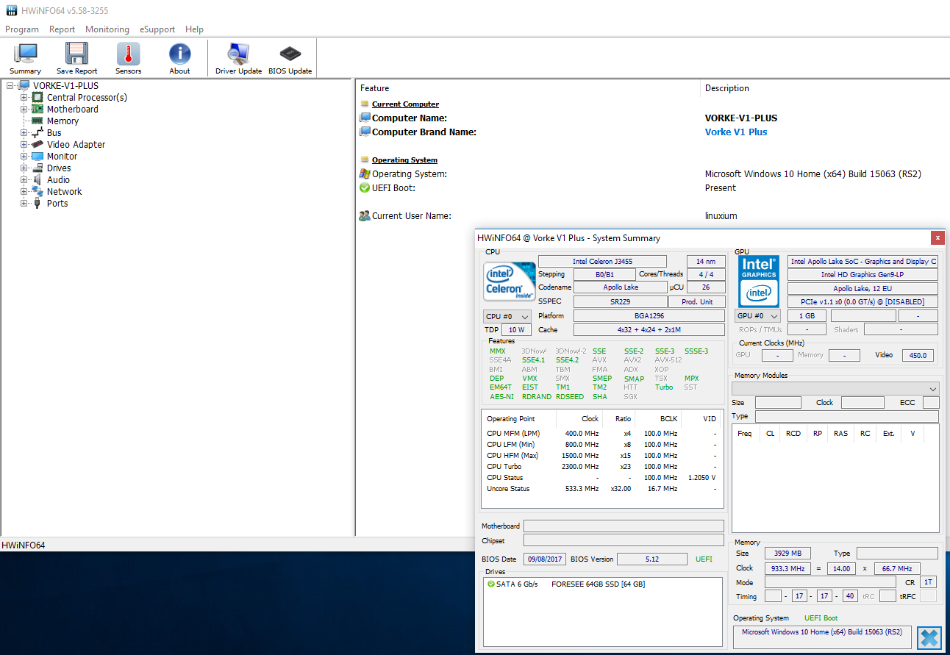Click the linuxium user name value
This screenshot has height=655, width=950.
point(721,215)
